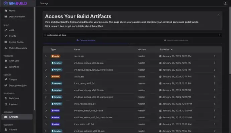Click the sort:created_at-desc search field
The width and height of the screenshot is (231, 133).
click(x=132, y=35)
